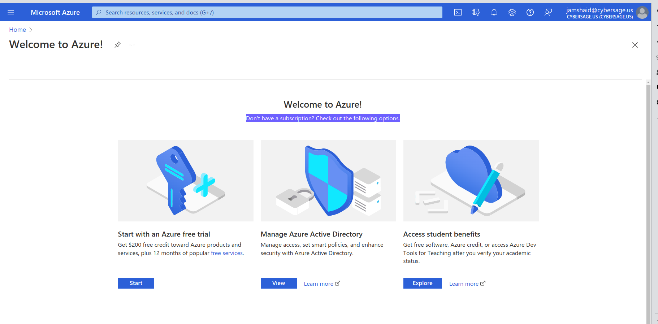Click the free trial key illustration
Image resolution: width=658 pixels, height=324 pixels.
click(186, 181)
